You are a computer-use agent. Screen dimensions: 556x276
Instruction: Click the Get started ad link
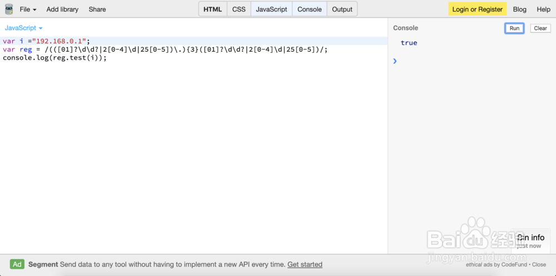[x=305, y=264]
